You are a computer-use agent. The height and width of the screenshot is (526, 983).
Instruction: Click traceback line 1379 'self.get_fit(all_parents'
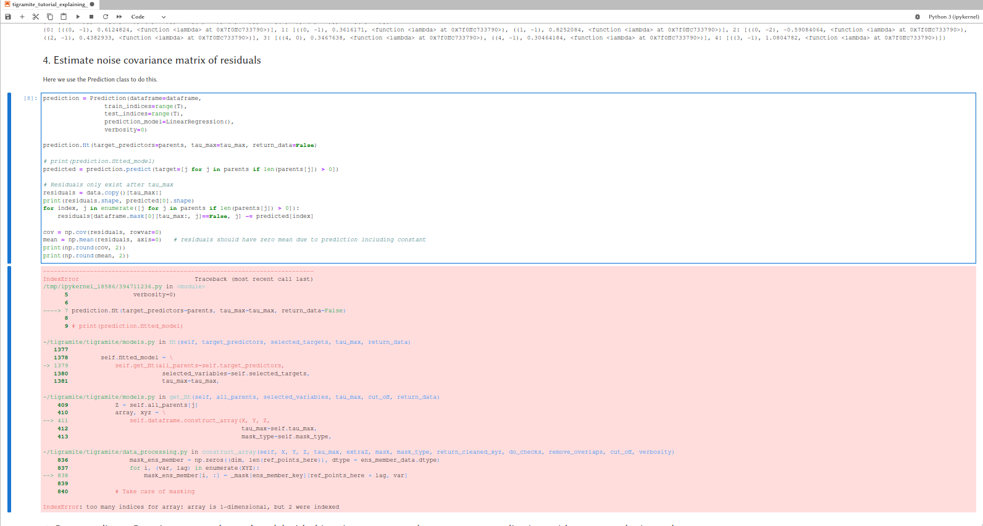tap(199, 365)
